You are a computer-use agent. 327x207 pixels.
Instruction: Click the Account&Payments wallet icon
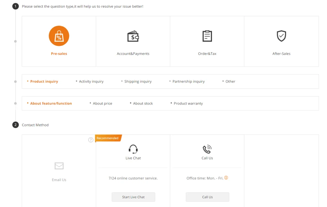[x=133, y=36]
